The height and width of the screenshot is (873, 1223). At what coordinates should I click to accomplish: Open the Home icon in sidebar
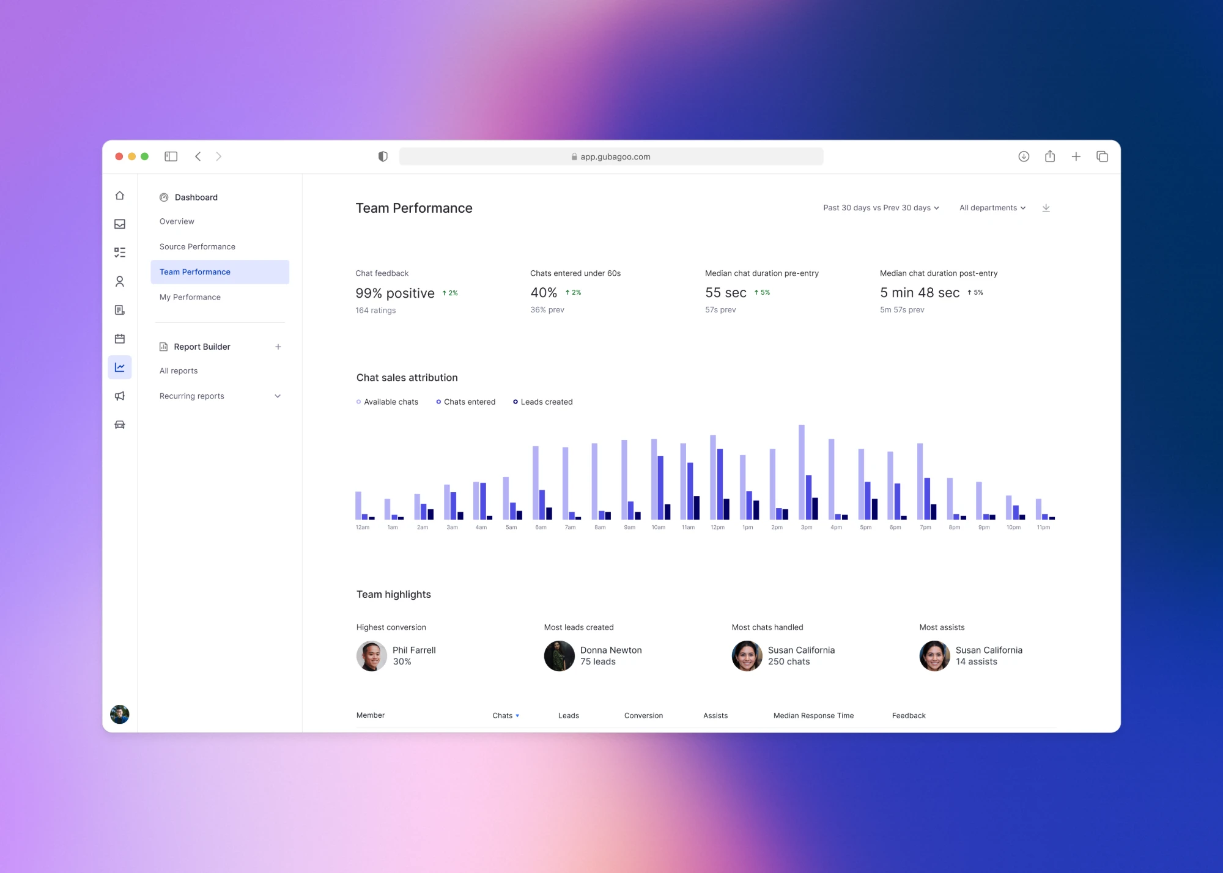coord(120,196)
